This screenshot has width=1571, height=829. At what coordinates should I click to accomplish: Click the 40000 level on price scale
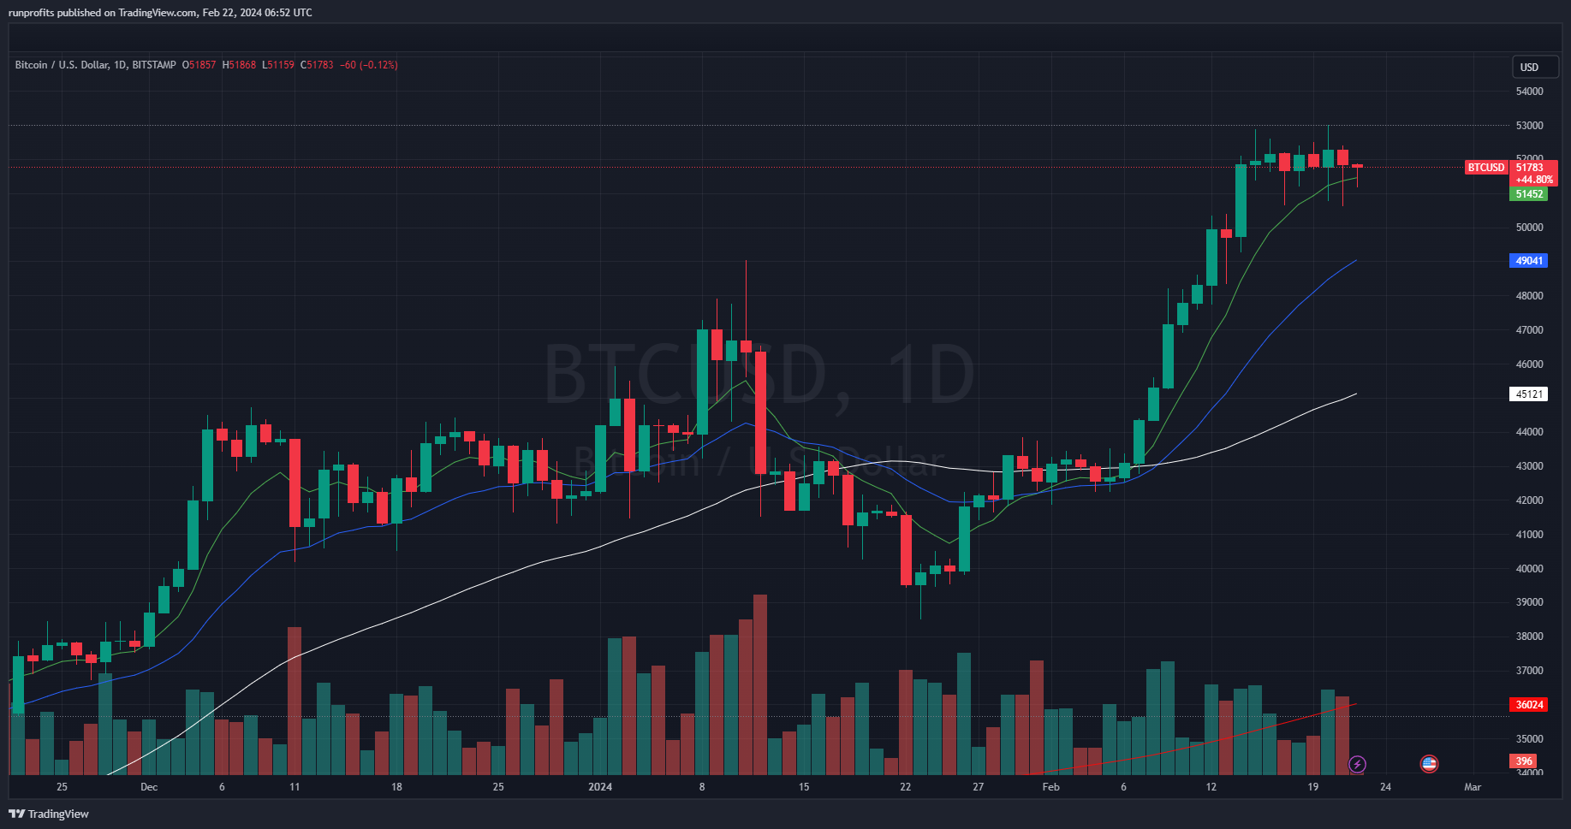coord(1529,569)
